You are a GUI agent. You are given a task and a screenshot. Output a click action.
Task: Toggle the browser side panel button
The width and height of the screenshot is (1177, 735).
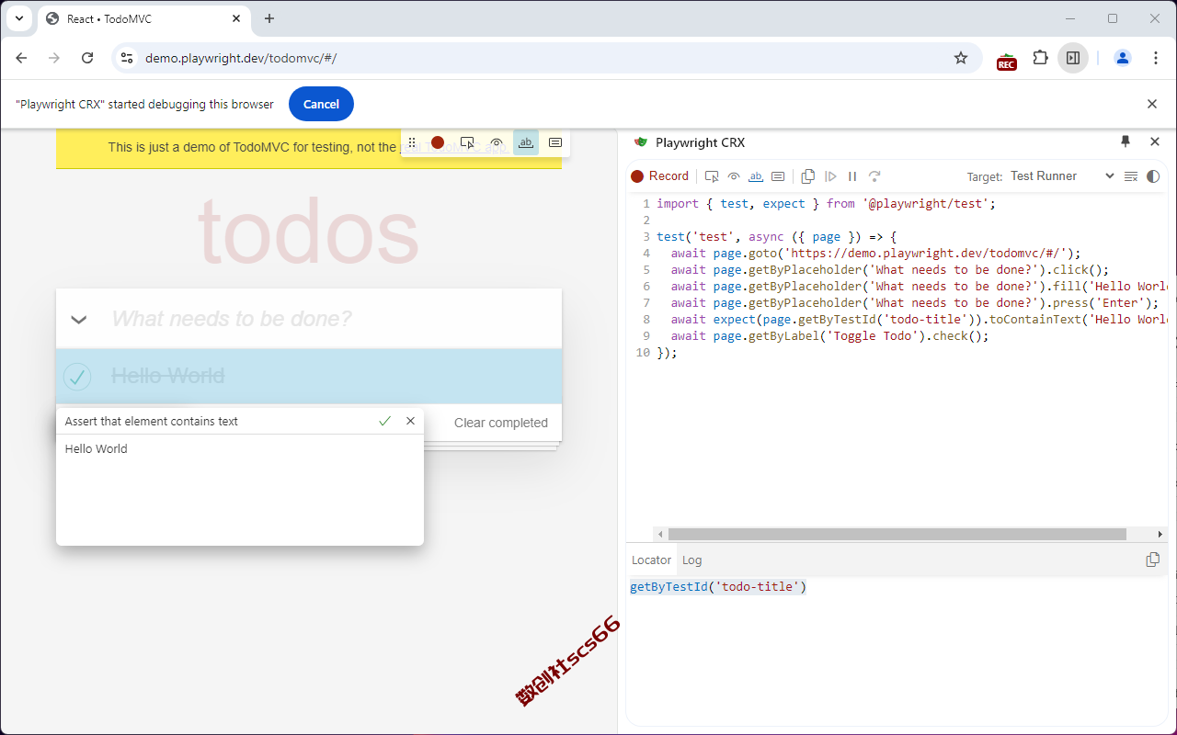click(1073, 58)
